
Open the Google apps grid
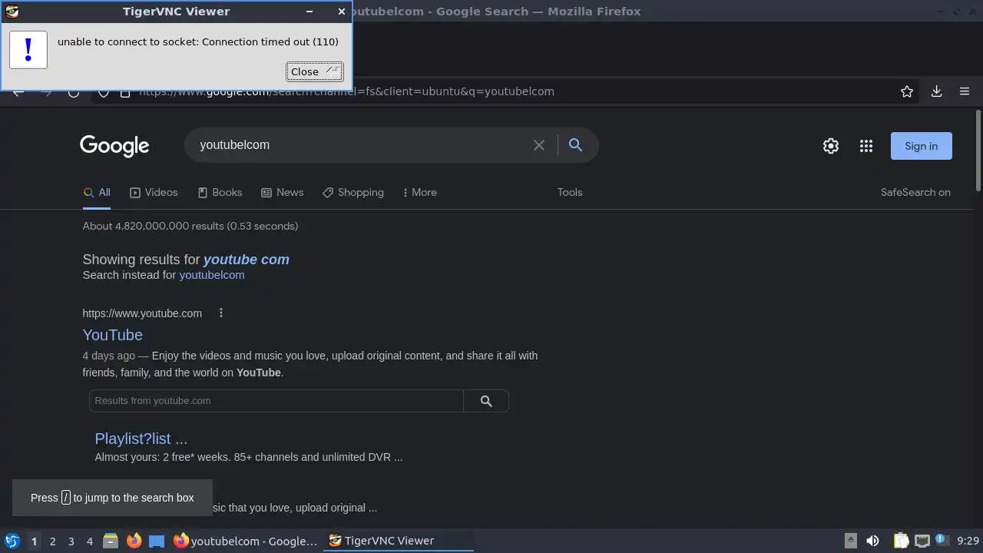click(x=866, y=146)
